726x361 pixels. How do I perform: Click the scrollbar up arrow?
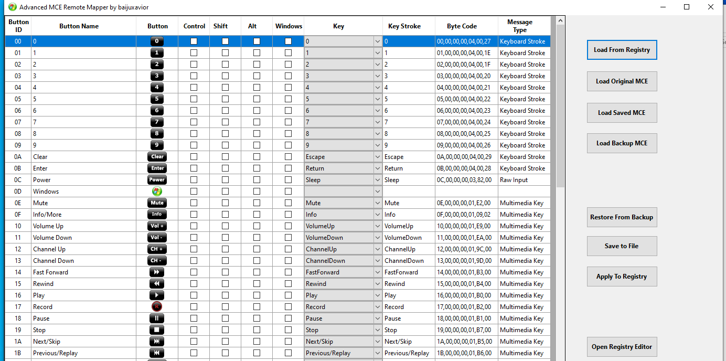coord(560,21)
